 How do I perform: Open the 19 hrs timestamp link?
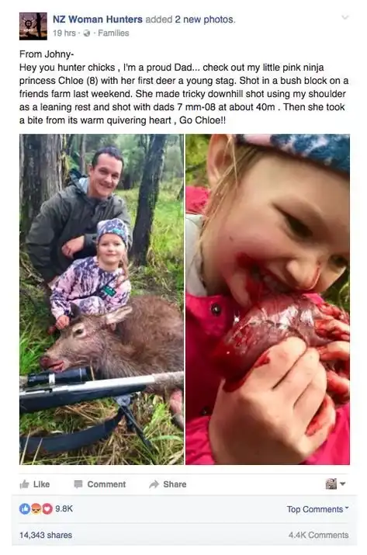tap(64, 33)
